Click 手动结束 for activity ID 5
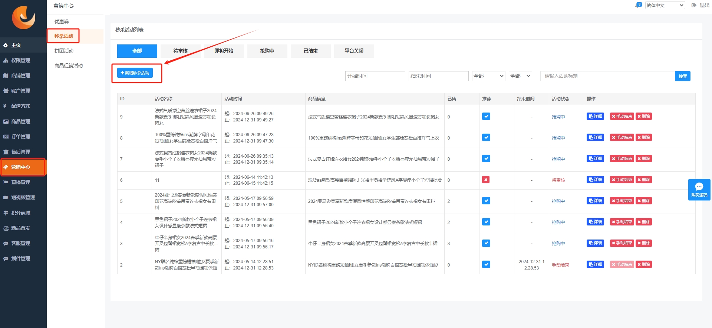The image size is (712, 328). [x=622, y=201]
